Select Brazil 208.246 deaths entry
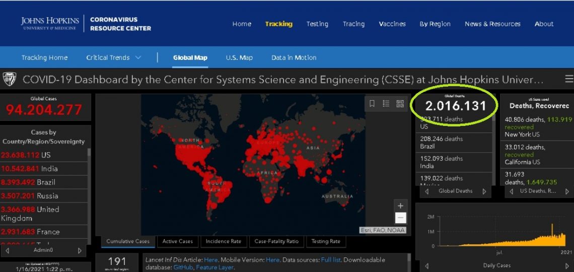The width and height of the screenshot is (574, 272). click(454, 143)
